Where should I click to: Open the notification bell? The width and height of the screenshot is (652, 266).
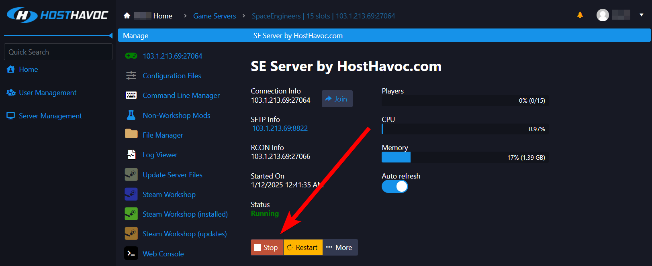pyautogui.click(x=580, y=15)
